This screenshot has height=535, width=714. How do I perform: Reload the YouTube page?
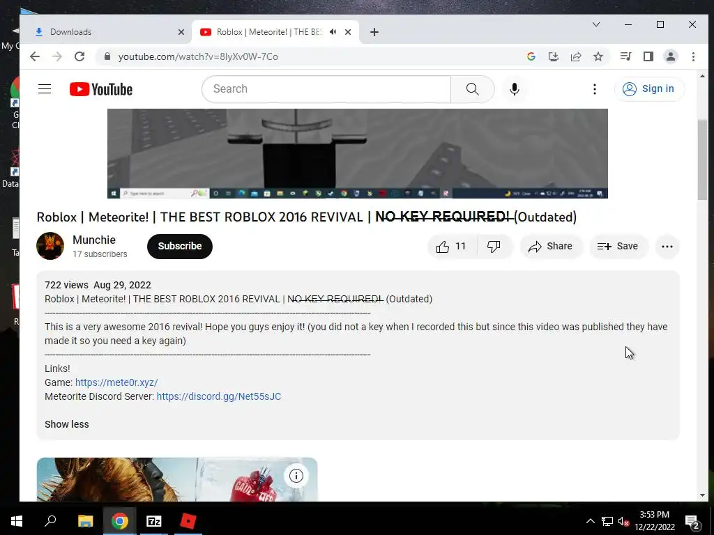(x=79, y=56)
